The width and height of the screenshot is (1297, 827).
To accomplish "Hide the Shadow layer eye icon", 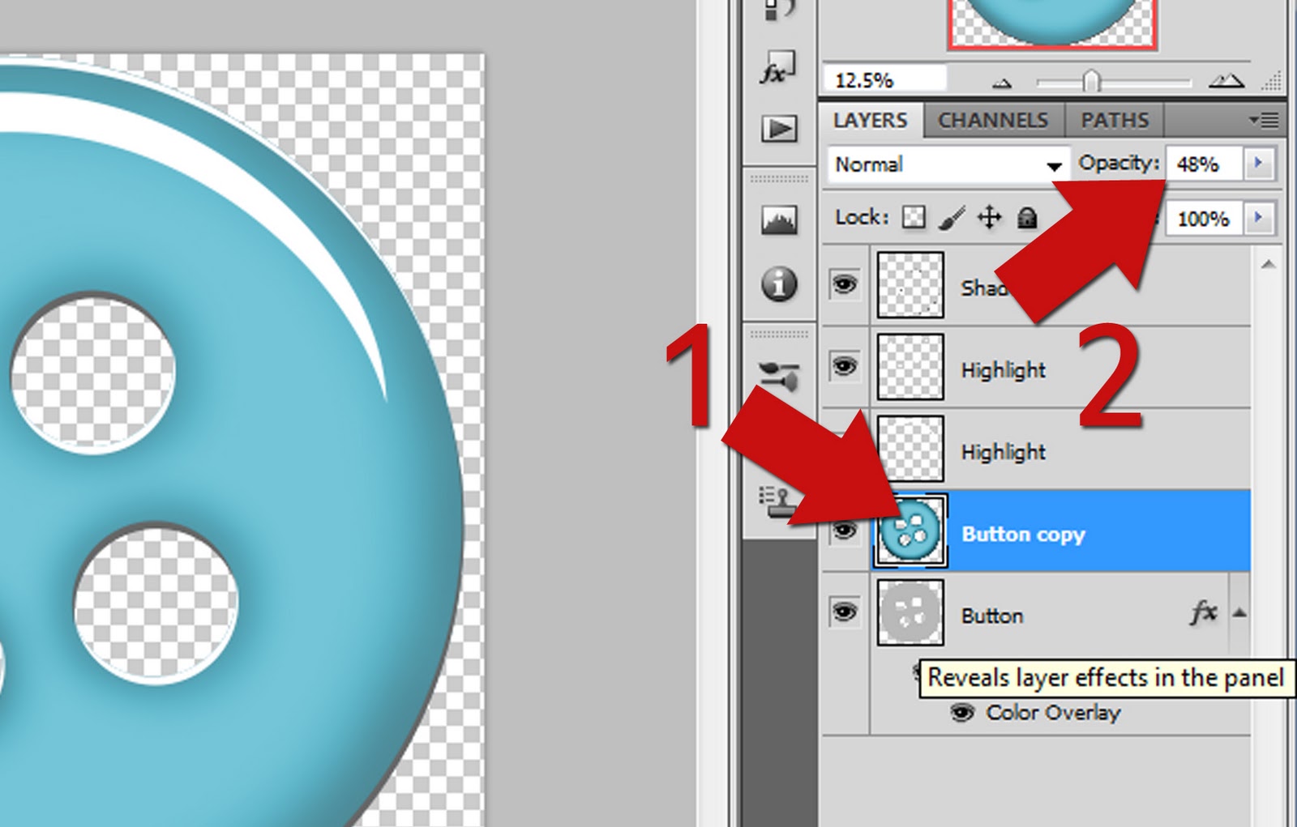I will coord(844,284).
